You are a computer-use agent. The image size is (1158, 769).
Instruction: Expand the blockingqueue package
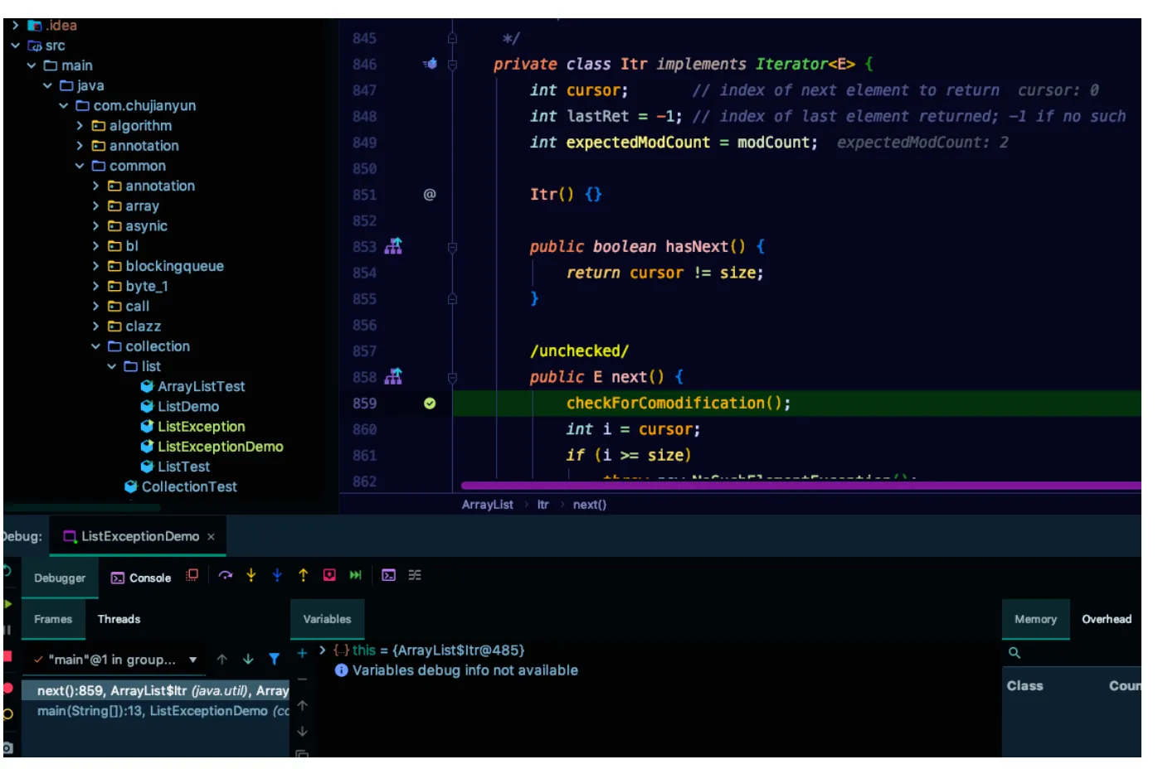96,266
